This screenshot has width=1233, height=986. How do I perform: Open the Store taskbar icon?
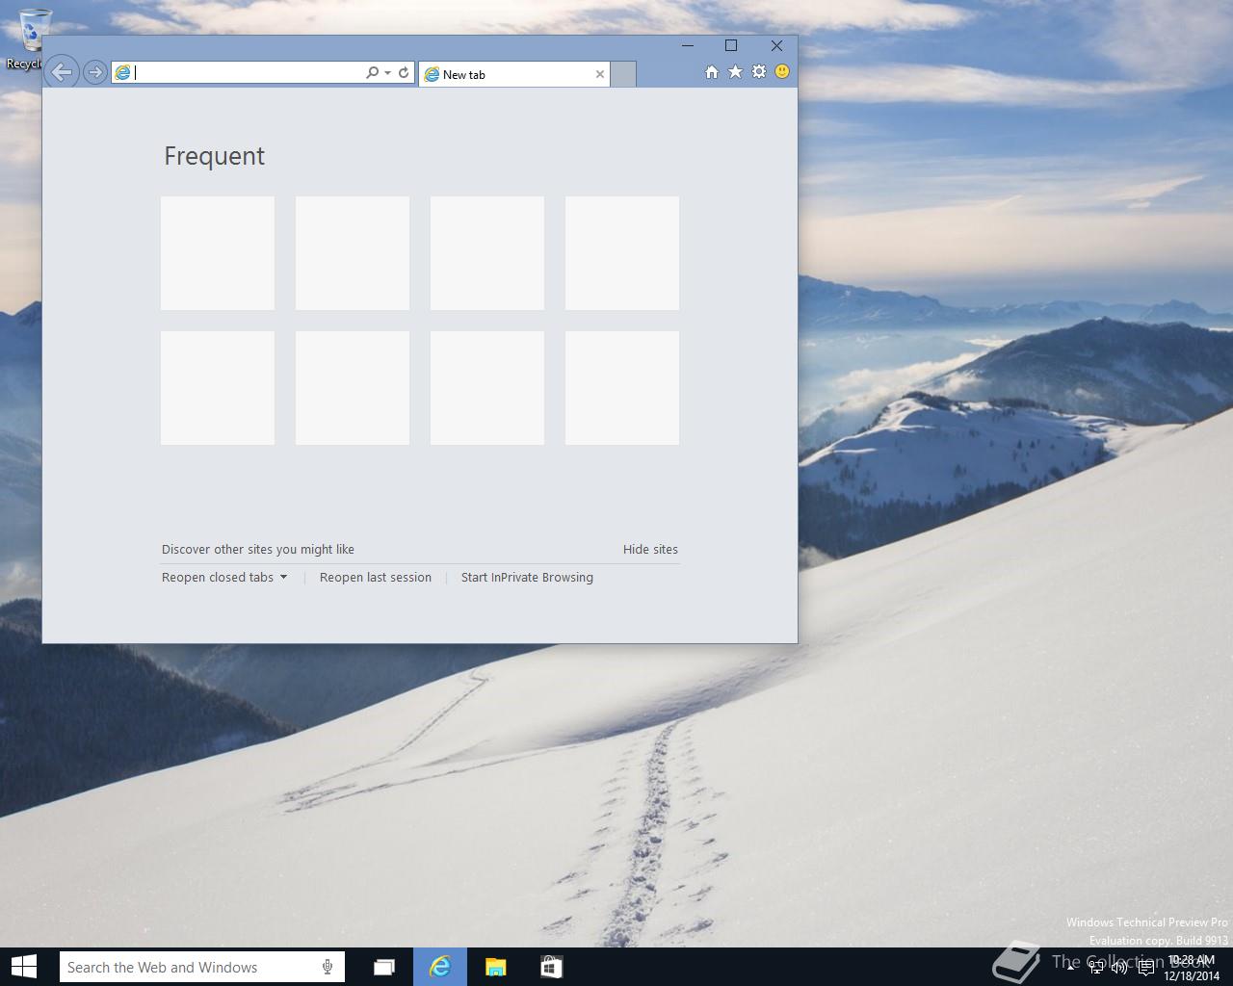(x=551, y=967)
